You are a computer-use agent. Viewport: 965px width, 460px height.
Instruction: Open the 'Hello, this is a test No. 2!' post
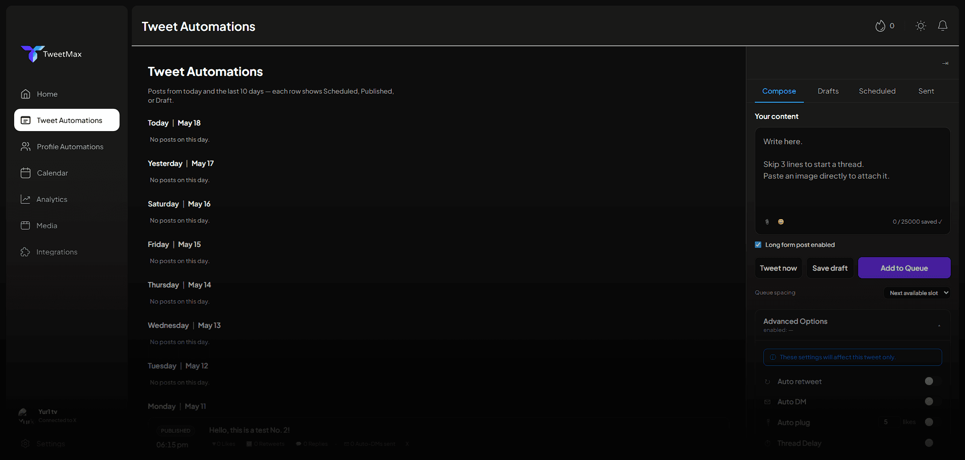pos(249,430)
